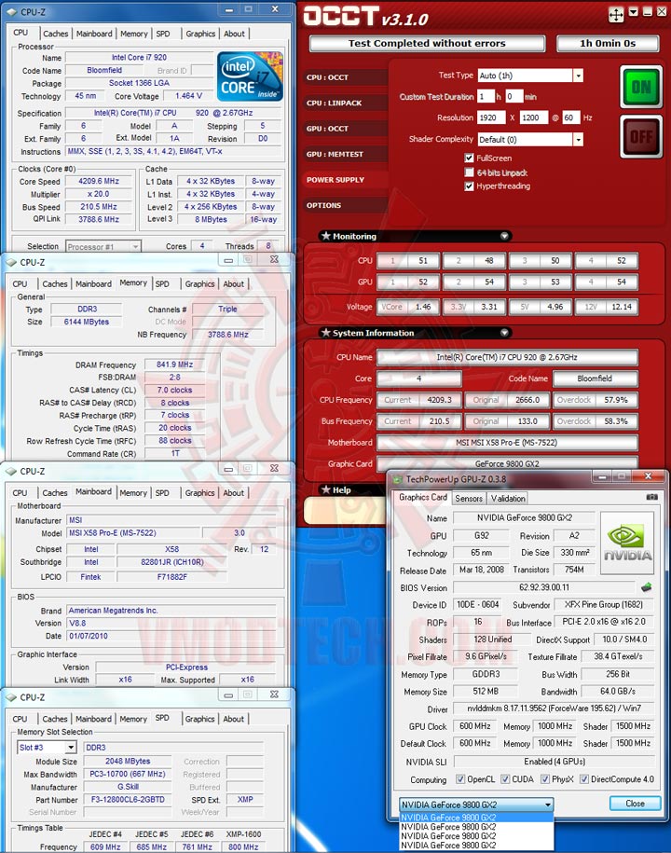Click the CPU-Z Mainboard window title icon
Image resolution: width=671 pixels, height=853 pixels.
11,471
